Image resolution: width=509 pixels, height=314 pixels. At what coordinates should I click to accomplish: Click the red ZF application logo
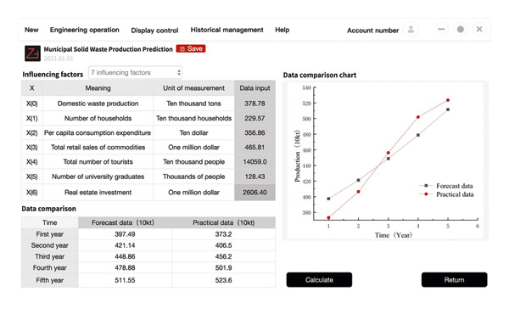coord(32,53)
